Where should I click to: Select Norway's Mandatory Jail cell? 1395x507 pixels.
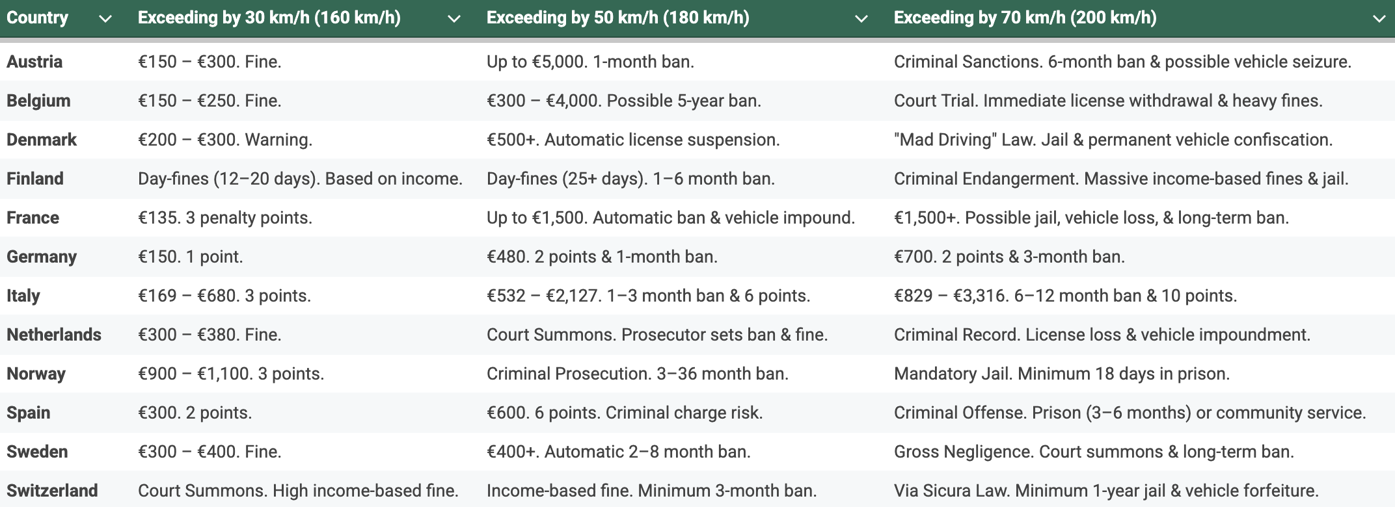point(1061,374)
